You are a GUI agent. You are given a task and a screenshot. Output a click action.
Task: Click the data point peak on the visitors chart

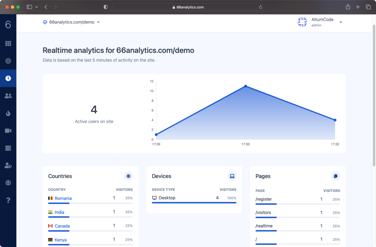(245, 86)
